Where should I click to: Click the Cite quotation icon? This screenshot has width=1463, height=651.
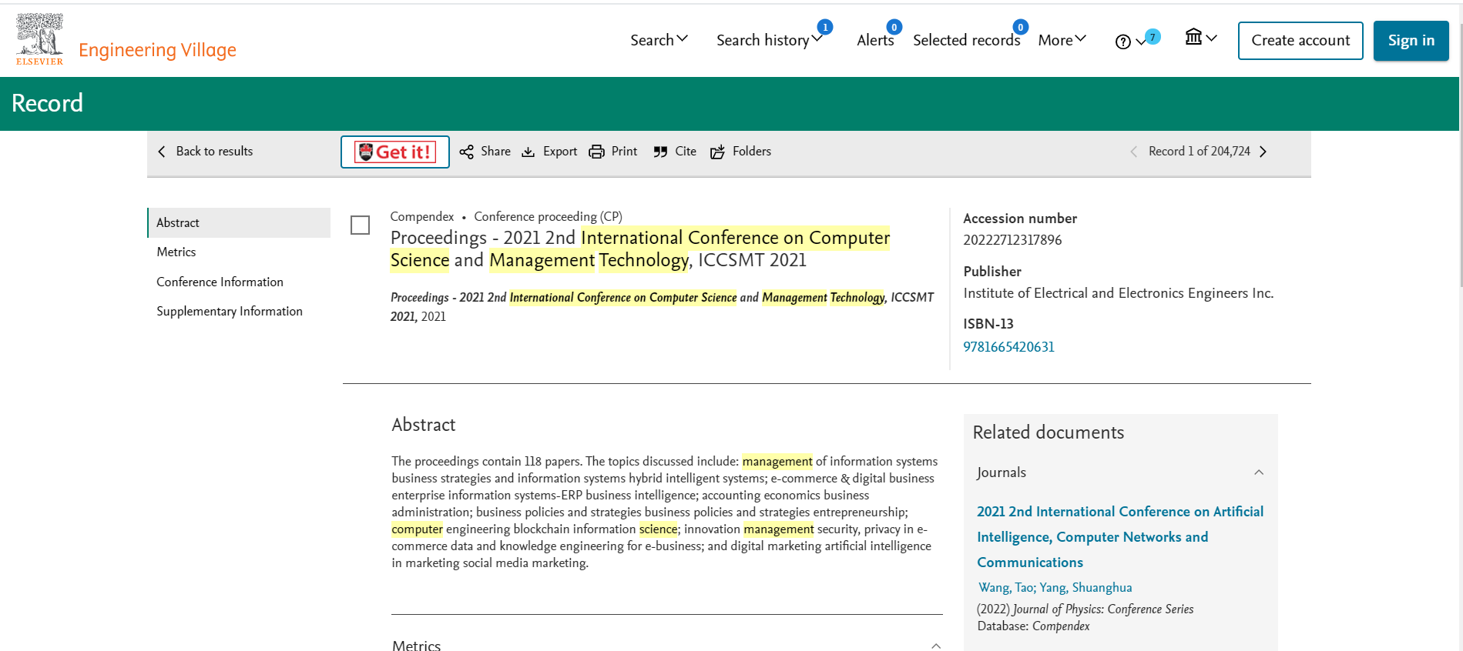(660, 152)
